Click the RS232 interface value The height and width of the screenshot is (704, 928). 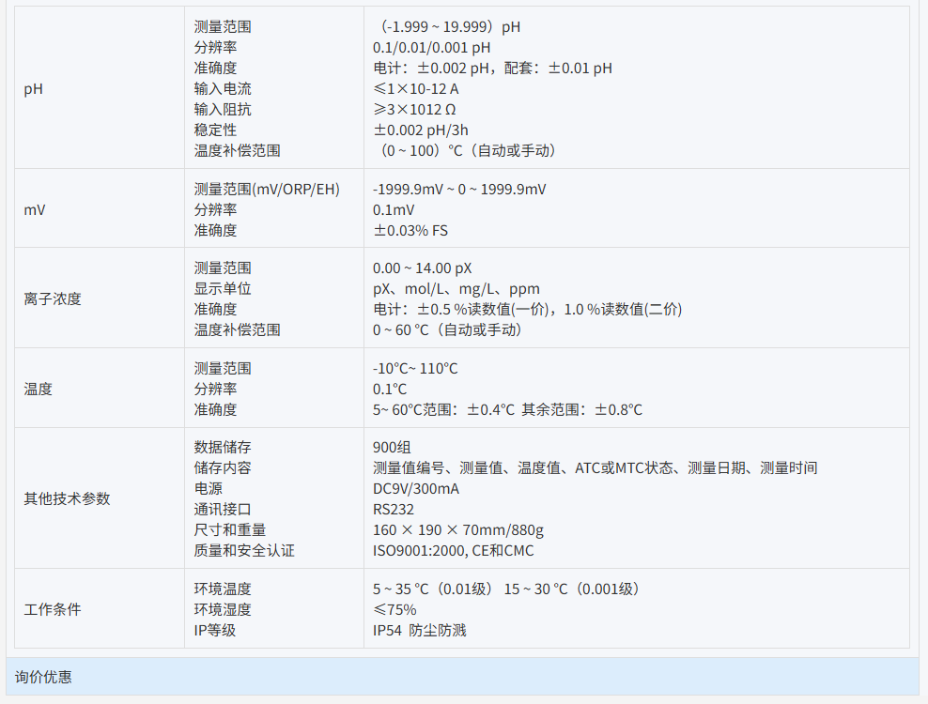pos(394,510)
